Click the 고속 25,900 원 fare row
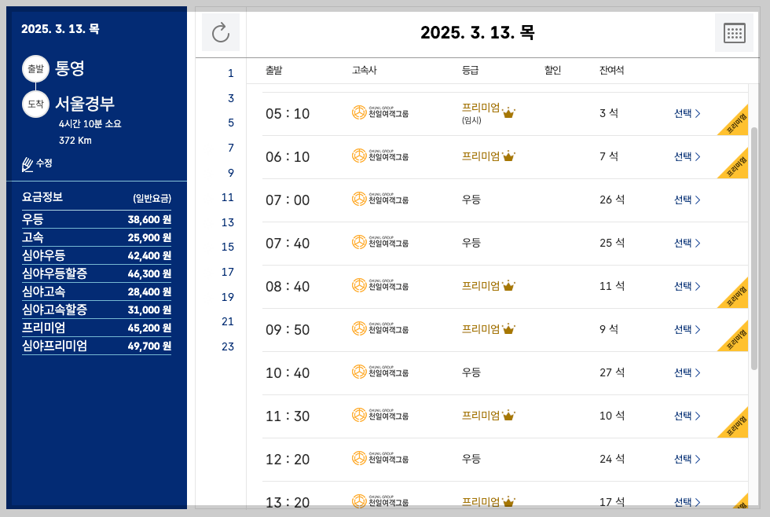 96,237
